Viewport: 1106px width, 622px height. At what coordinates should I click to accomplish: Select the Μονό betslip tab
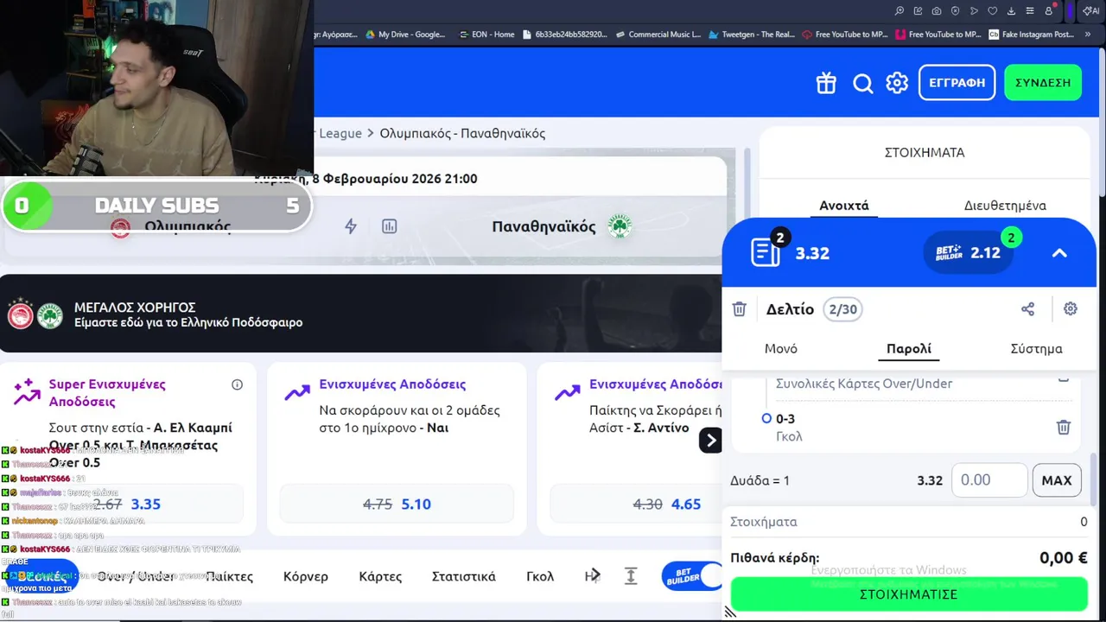tap(781, 349)
